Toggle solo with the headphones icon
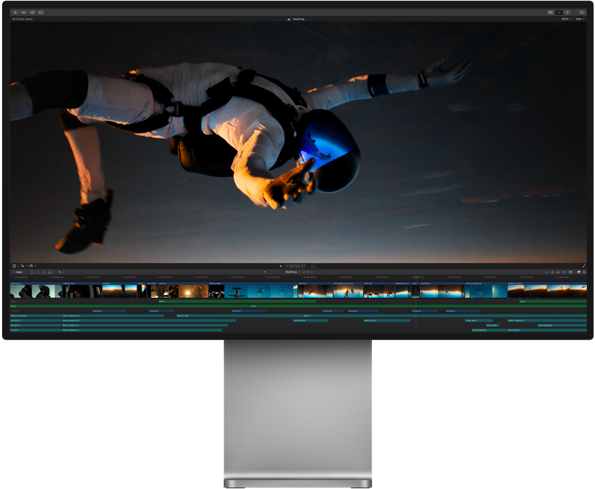The image size is (595, 489). [558, 272]
